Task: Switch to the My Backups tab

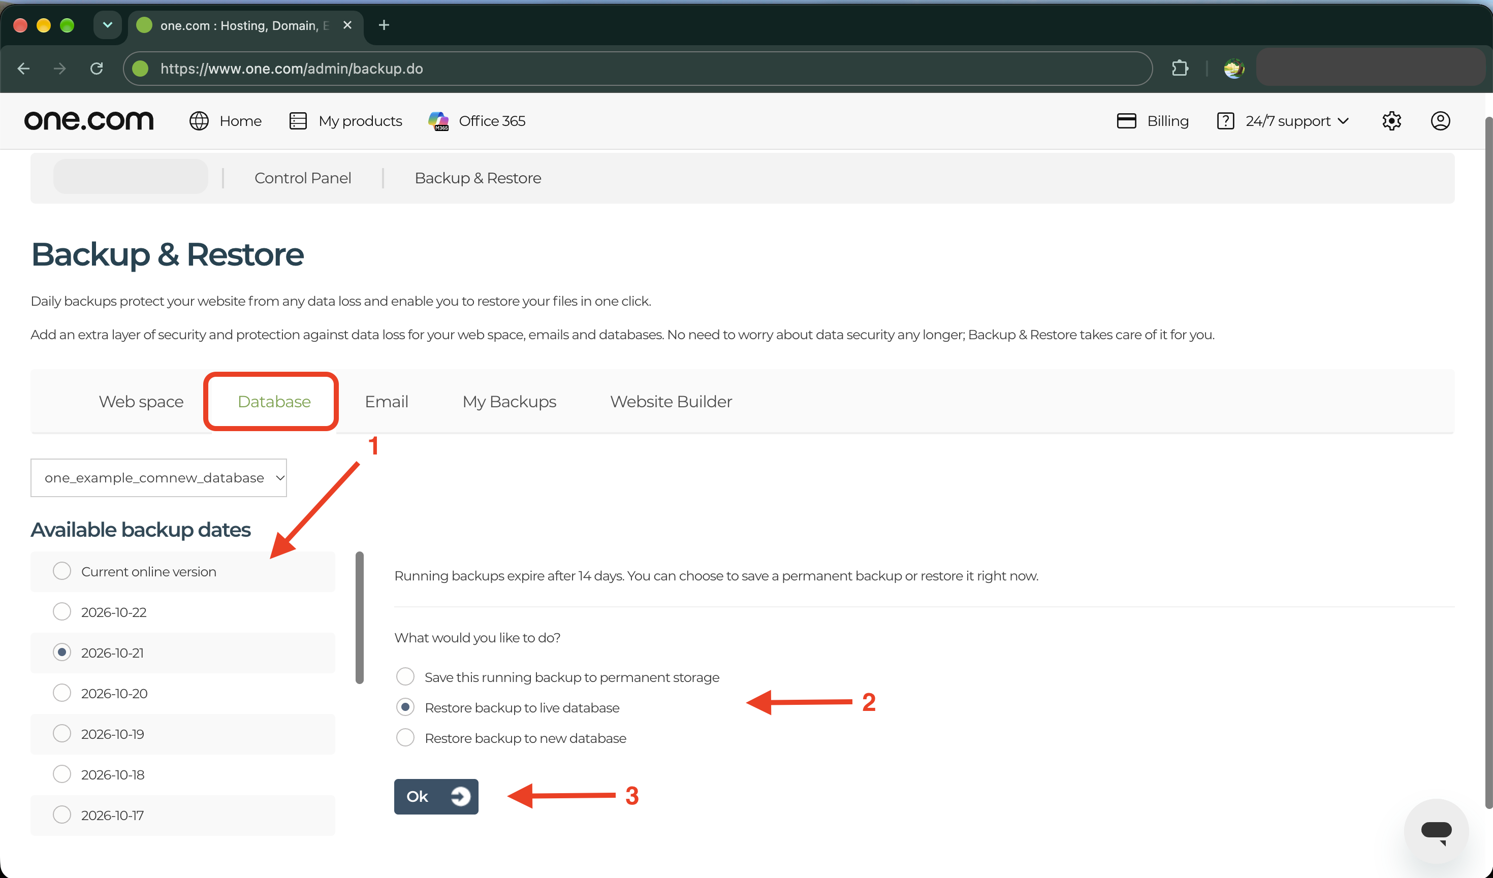Action: click(509, 401)
